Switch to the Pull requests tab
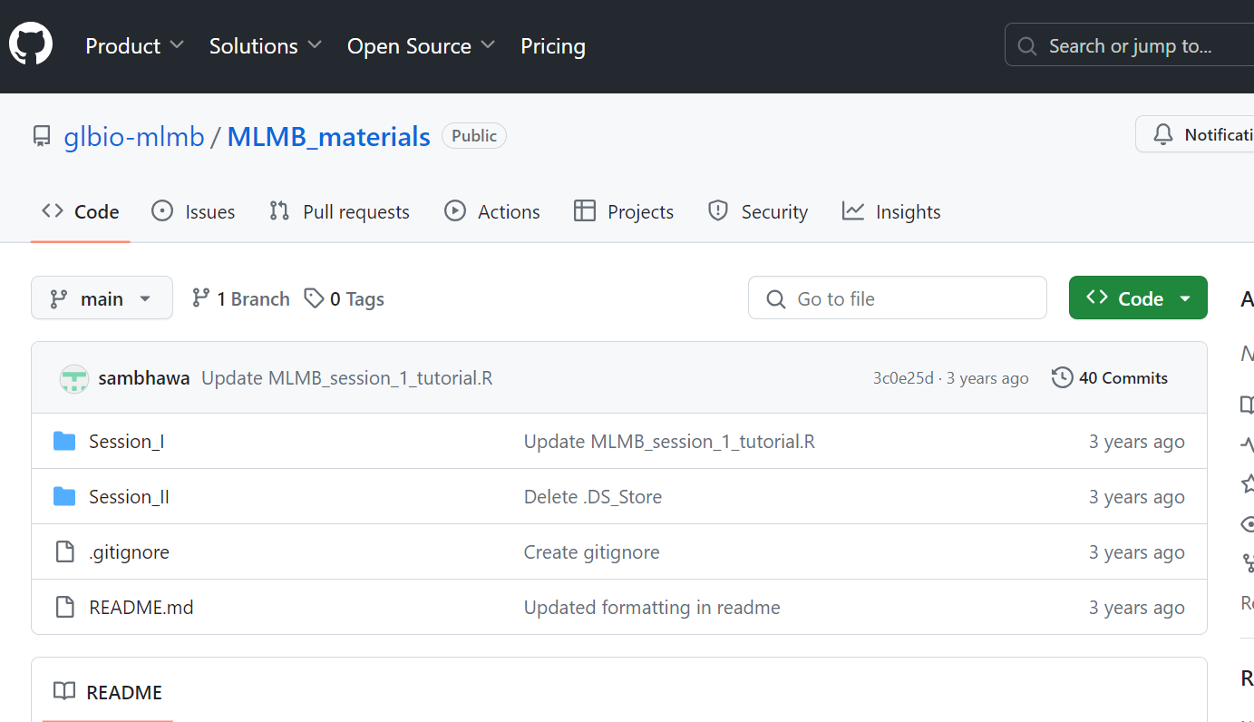The height and width of the screenshot is (722, 1254). (339, 211)
